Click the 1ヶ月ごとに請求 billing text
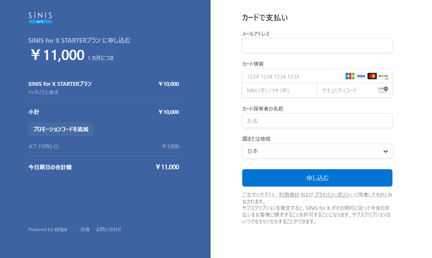This screenshot has width=432, height=258. tap(43, 92)
